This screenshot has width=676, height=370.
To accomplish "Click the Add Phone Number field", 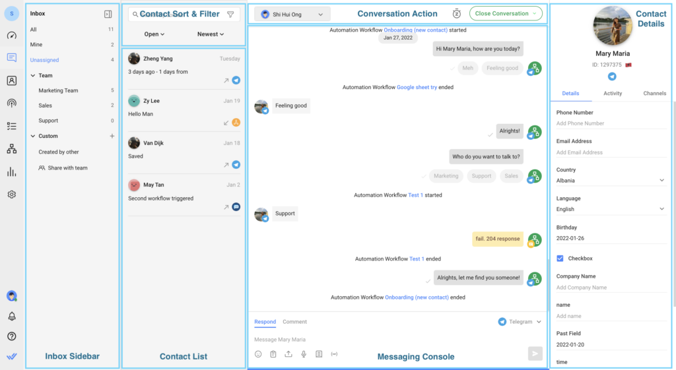I will pyautogui.click(x=611, y=123).
